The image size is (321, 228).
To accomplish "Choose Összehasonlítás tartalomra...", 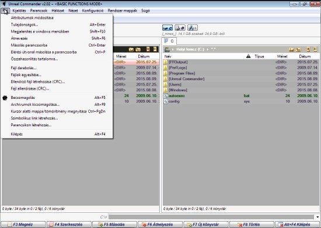I will (57, 59).
